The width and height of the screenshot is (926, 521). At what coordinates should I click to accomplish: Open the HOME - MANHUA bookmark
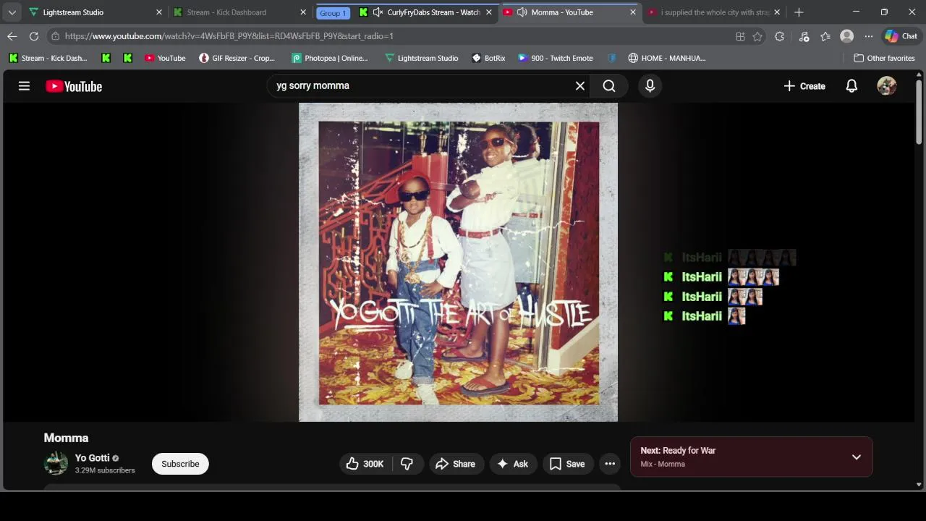667,58
